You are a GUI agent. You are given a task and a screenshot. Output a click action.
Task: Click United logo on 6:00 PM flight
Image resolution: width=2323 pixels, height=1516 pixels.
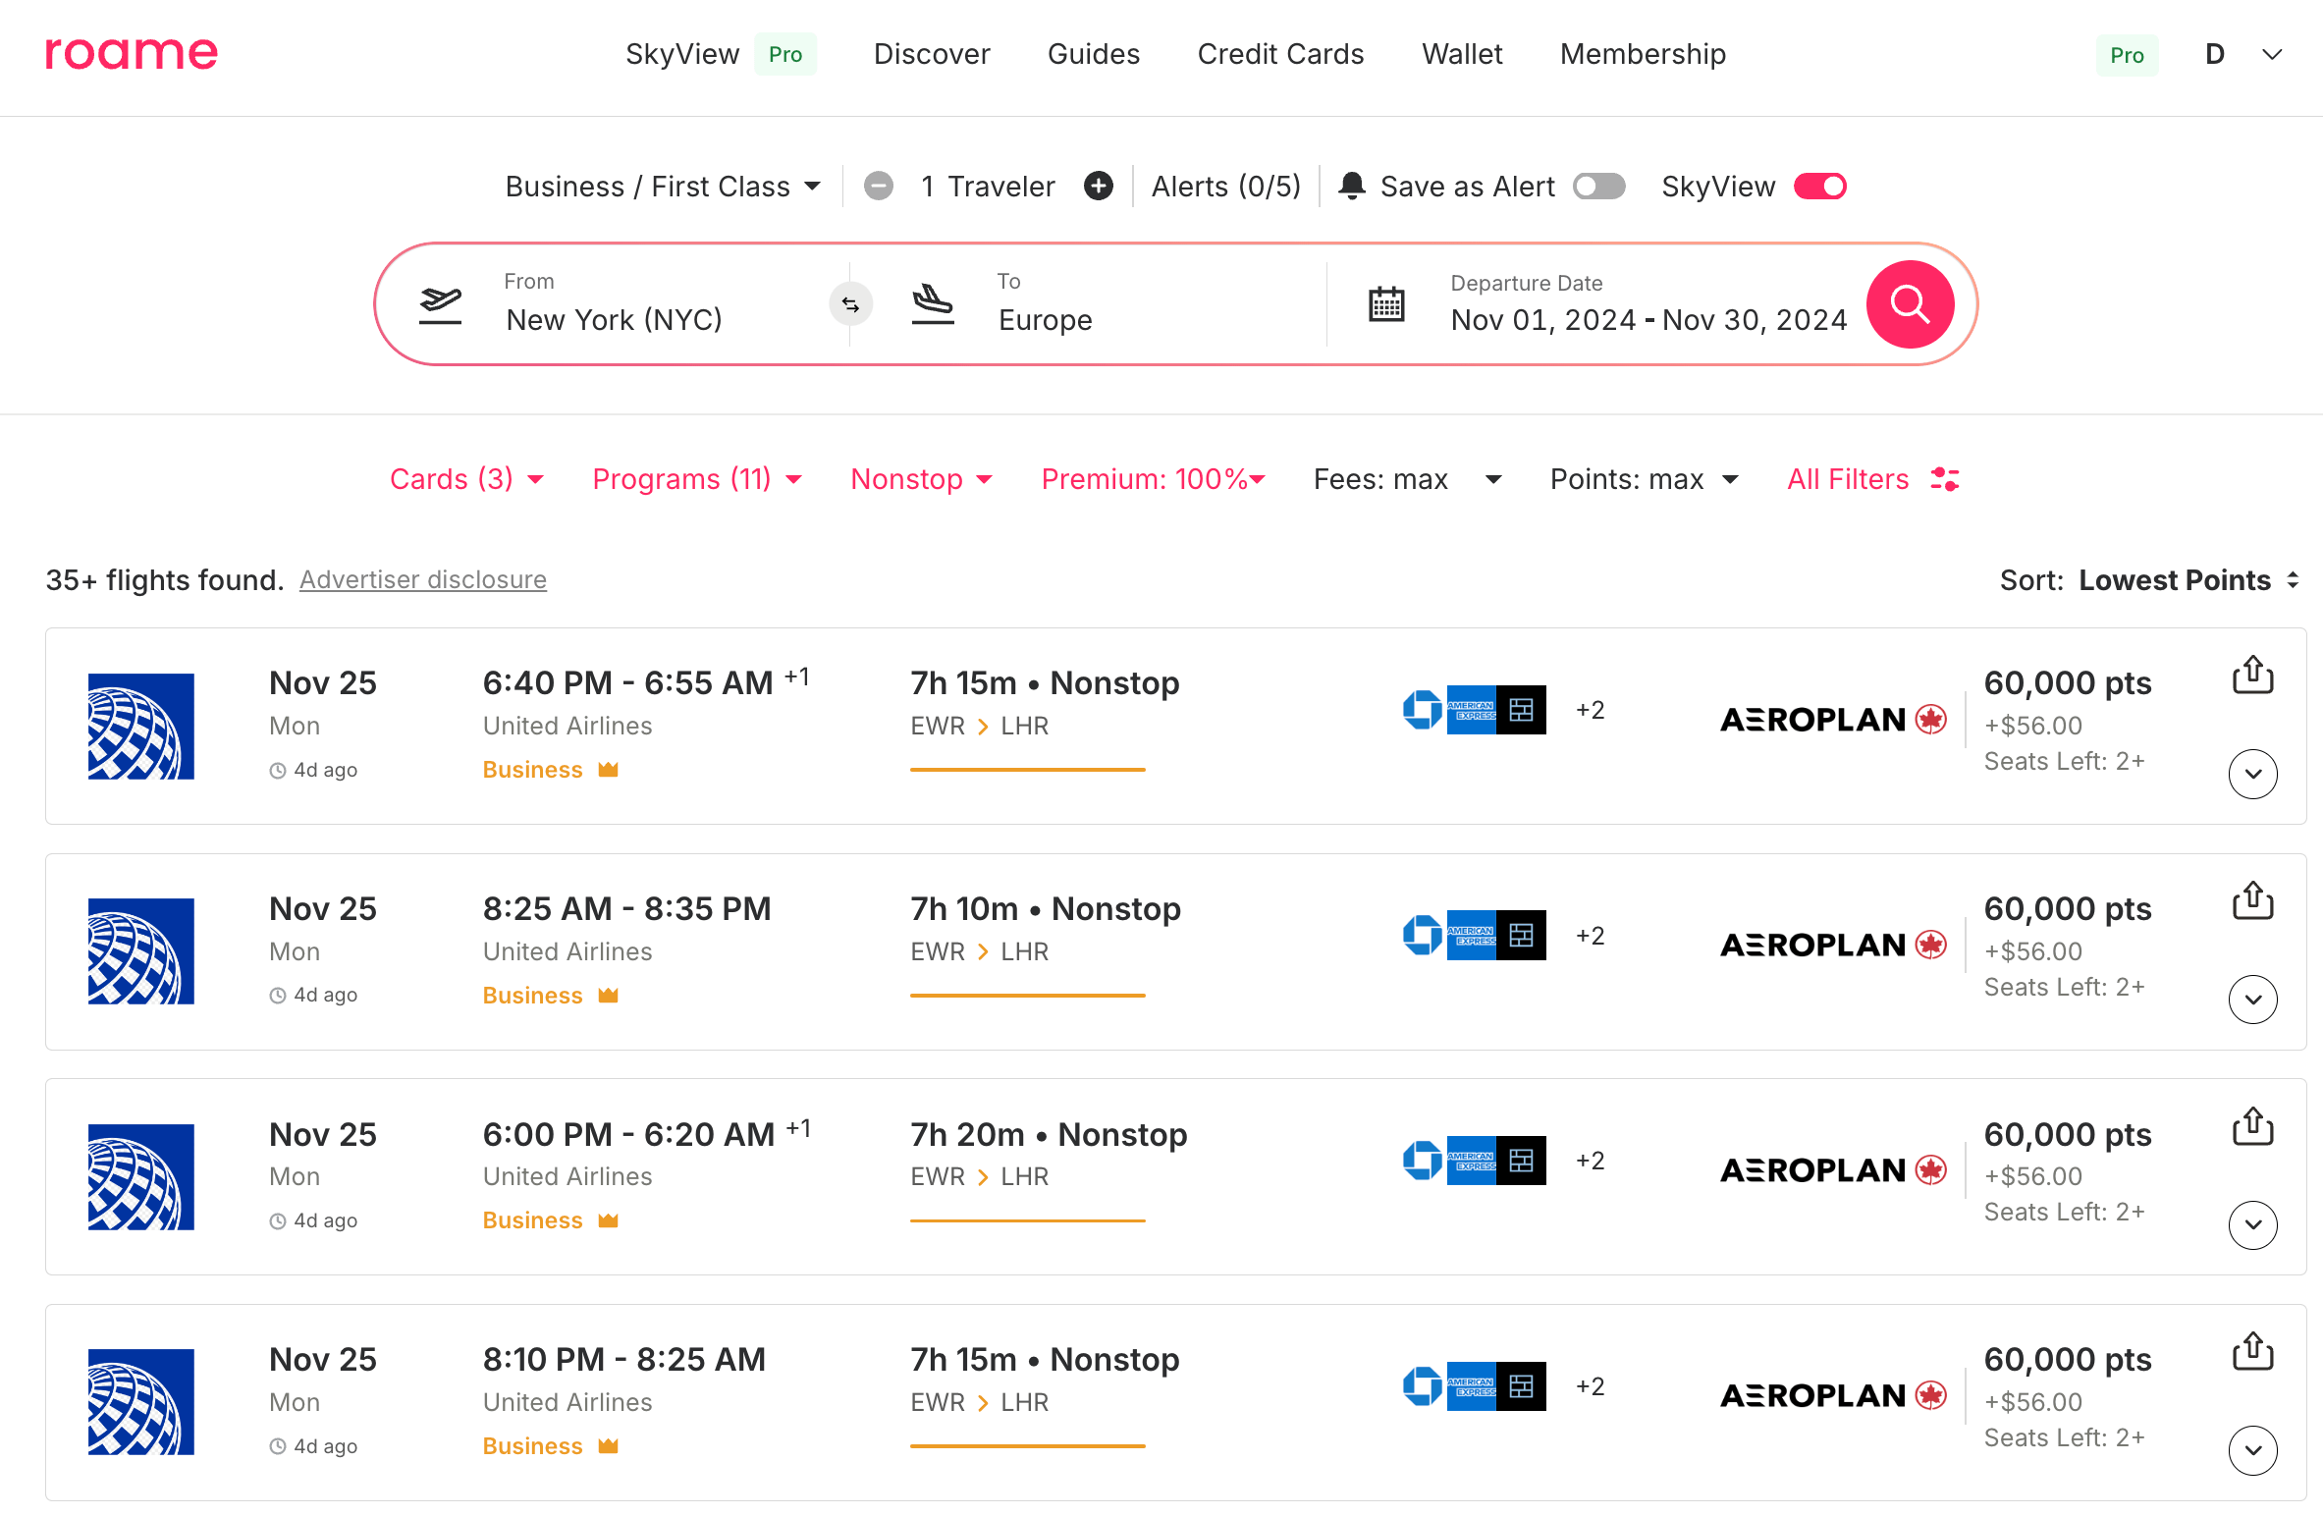coord(141,1177)
